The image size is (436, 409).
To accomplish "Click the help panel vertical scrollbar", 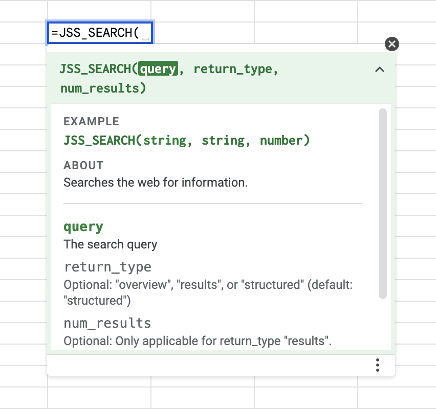I will (383, 203).
